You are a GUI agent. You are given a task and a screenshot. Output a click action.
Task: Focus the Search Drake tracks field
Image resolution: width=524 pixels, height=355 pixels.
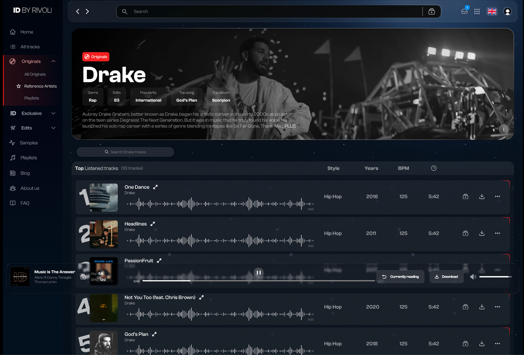tap(125, 152)
